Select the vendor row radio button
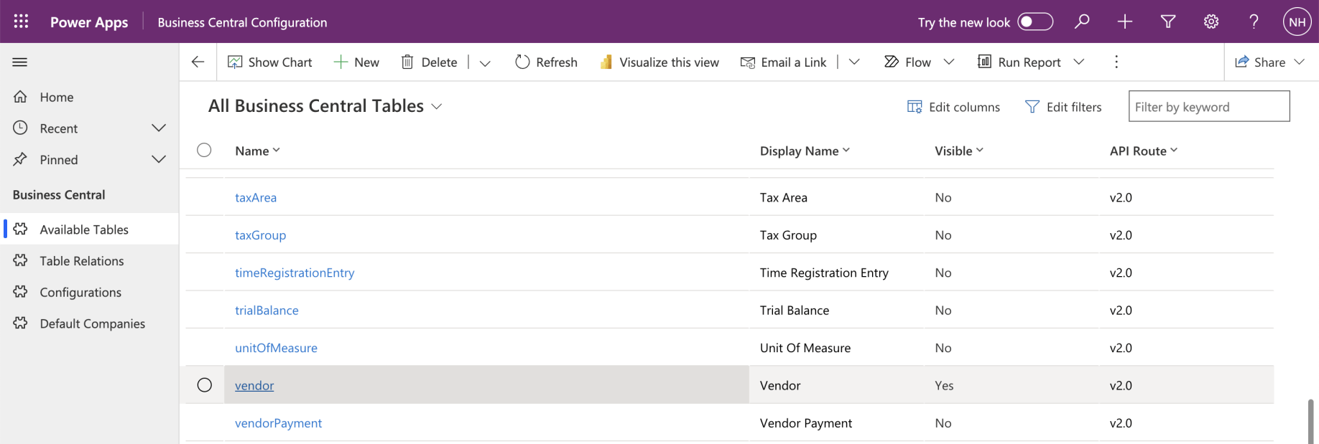Image resolution: width=1319 pixels, height=444 pixels. [x=205, y=385]
